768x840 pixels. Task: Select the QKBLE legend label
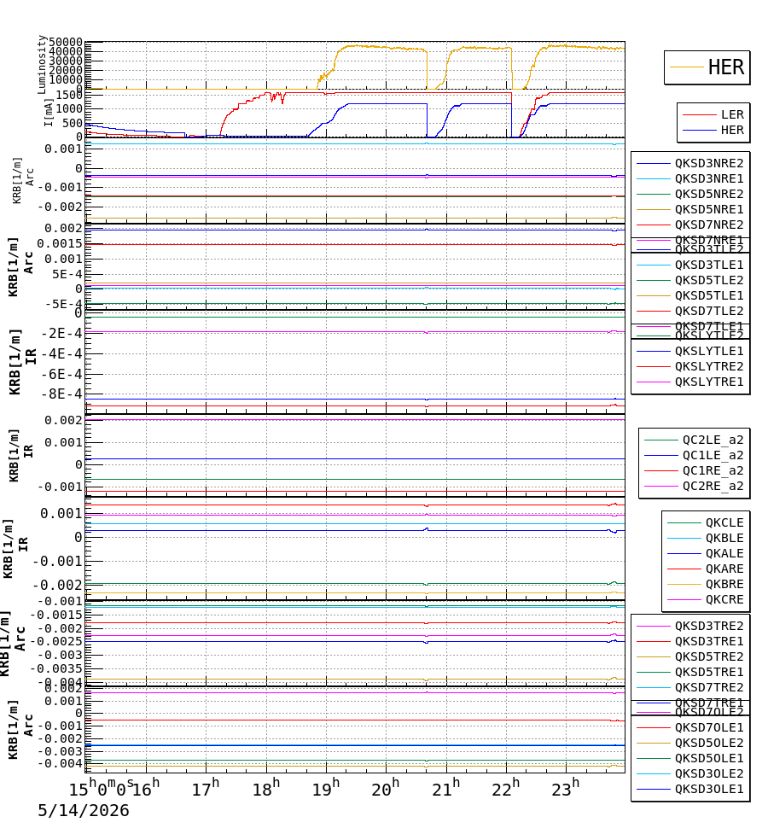tap(724, 539)
